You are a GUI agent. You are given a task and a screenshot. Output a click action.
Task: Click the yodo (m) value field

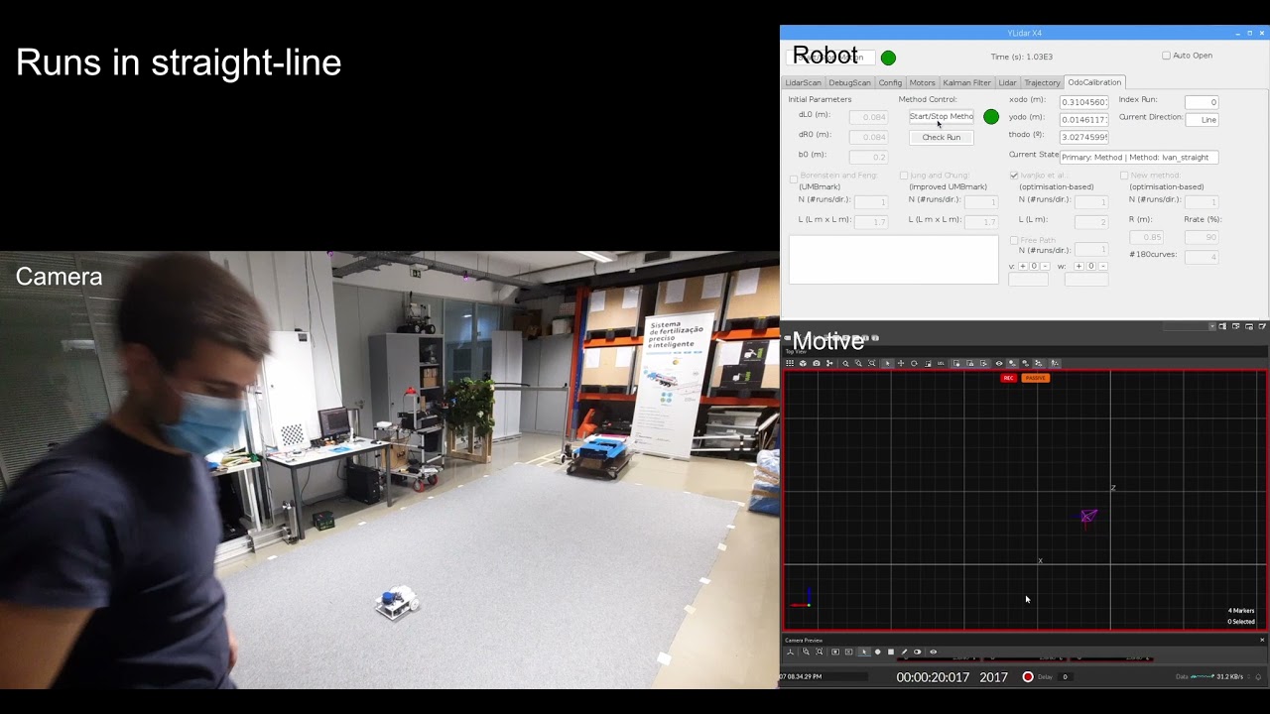click(1083, 119)
